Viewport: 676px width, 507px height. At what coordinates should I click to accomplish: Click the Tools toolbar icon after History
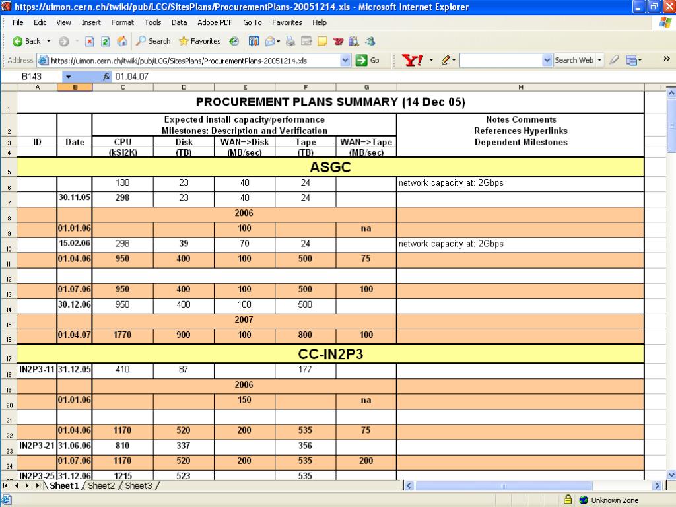click(254, 42)
